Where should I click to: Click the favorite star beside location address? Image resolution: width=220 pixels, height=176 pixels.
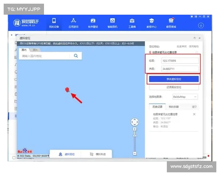(x=197, y=52)
